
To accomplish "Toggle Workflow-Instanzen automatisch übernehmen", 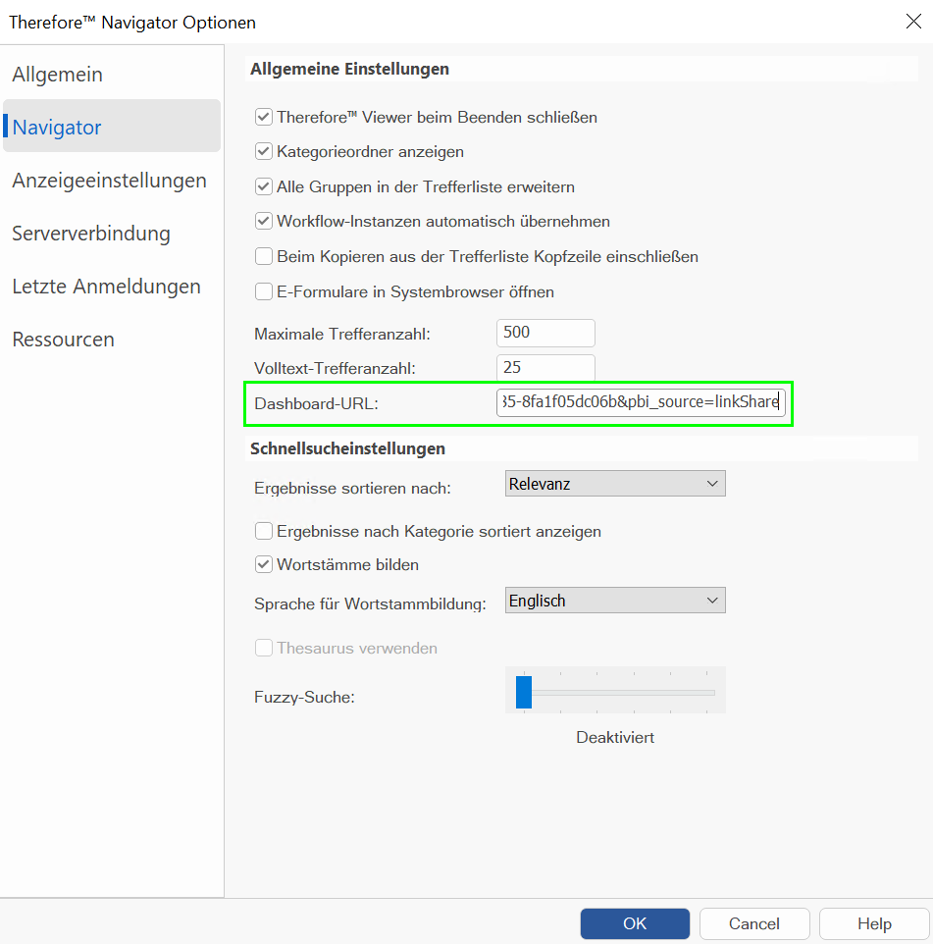I will point(264,221).
